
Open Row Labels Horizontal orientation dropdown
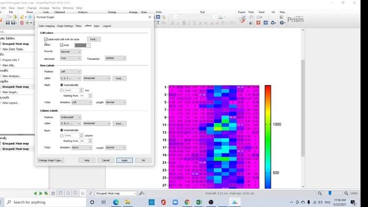tap(97, 78)
